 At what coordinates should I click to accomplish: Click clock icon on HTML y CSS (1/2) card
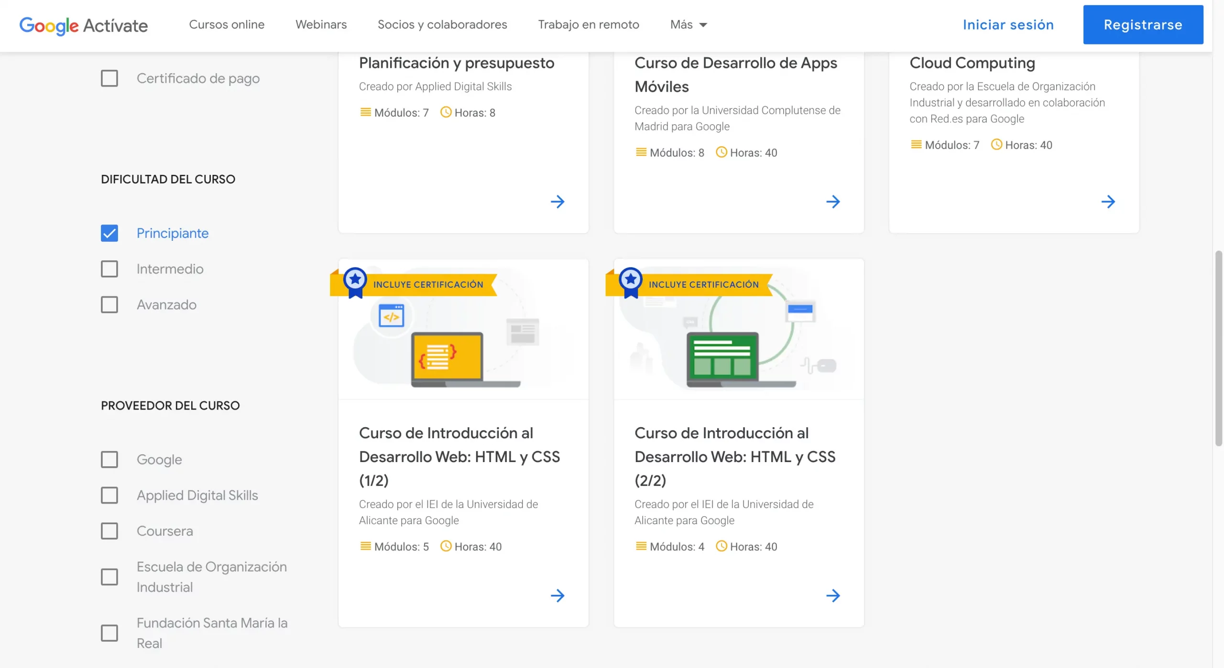point(446,546)
